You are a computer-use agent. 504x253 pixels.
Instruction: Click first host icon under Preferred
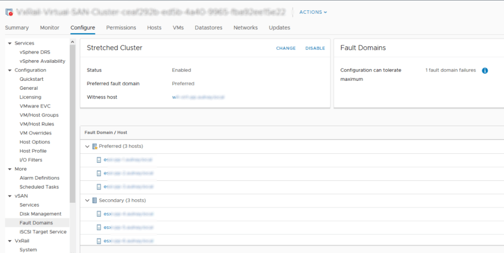(99, 160)
